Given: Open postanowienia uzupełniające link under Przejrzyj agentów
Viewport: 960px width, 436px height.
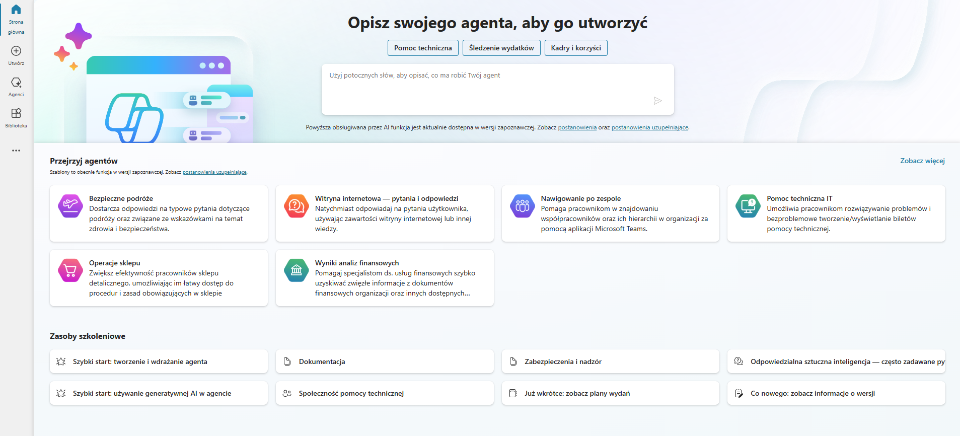Looking at the screenshot, I should [214, 172].
